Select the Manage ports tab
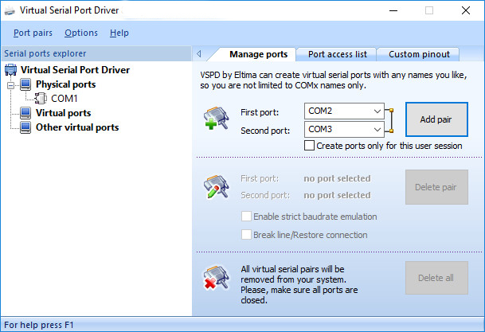 coord(258,54)
